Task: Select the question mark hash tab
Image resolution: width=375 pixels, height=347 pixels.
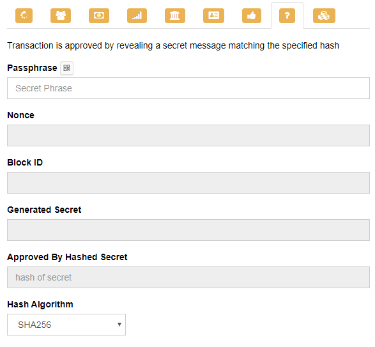Action: point(287,15)
